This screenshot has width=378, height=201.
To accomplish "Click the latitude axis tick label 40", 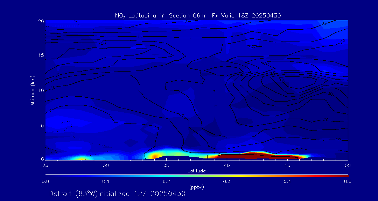I will click(226, 165).
